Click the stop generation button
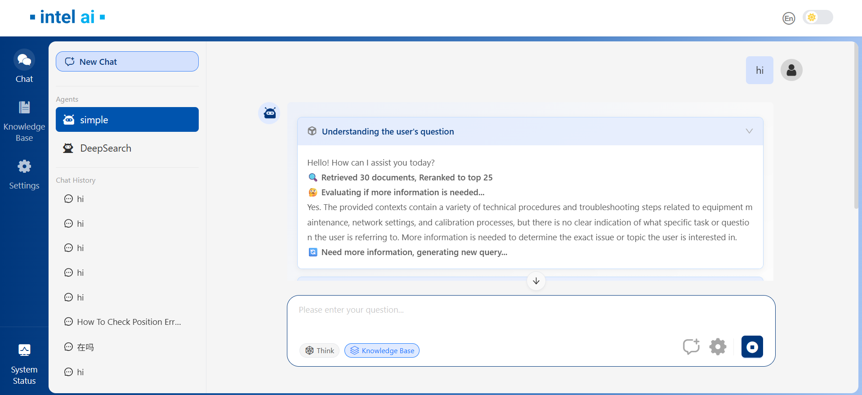862x395 pixels. [752, 347]
